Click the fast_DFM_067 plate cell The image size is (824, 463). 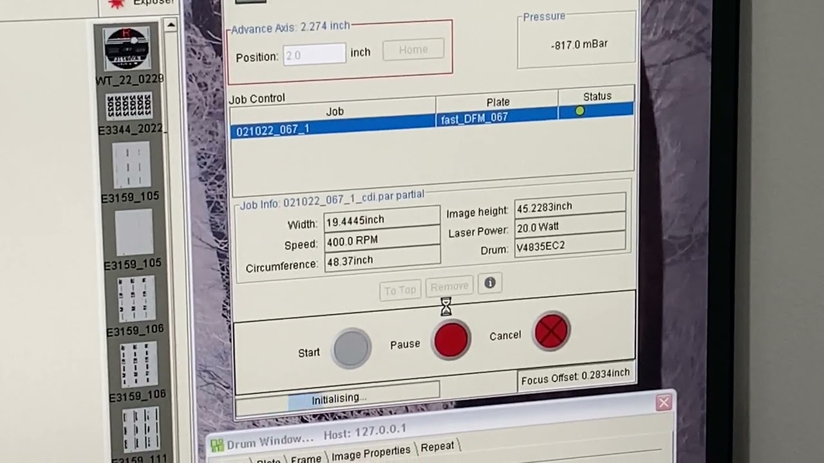[496, 118]
